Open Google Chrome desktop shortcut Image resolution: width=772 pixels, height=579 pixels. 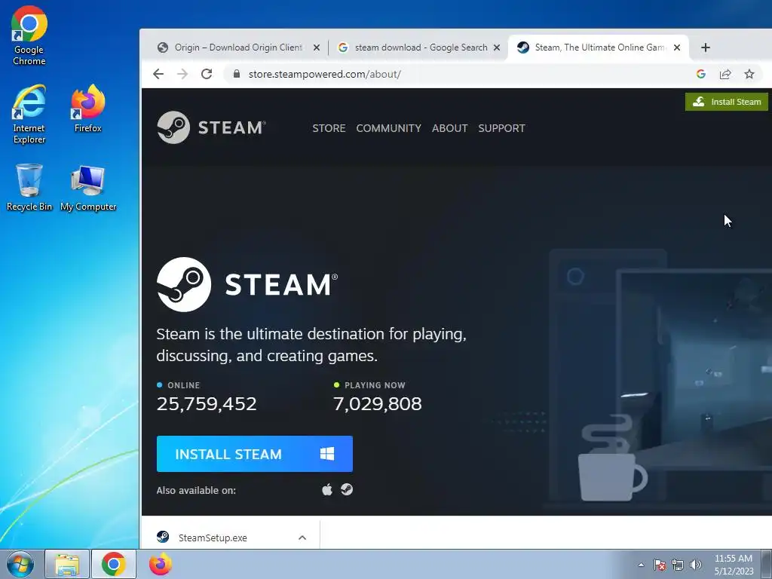[x=29, y=35]
